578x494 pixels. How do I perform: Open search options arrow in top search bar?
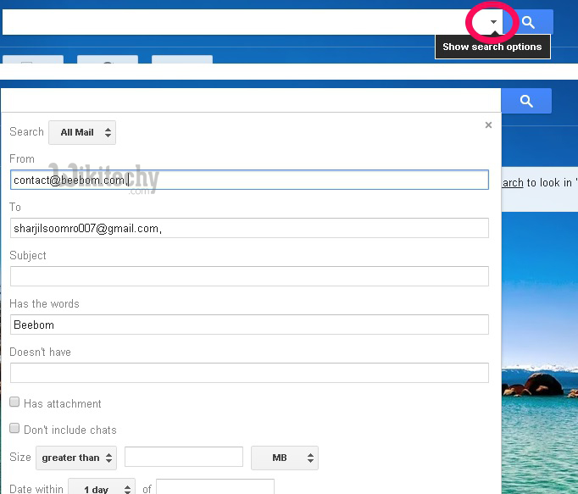(x=493, y=23)
